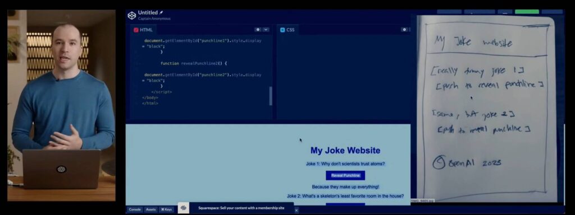Switch to the HTML editor tab
This screenshot has width=575, height=215.
click(x=143, y=30)
